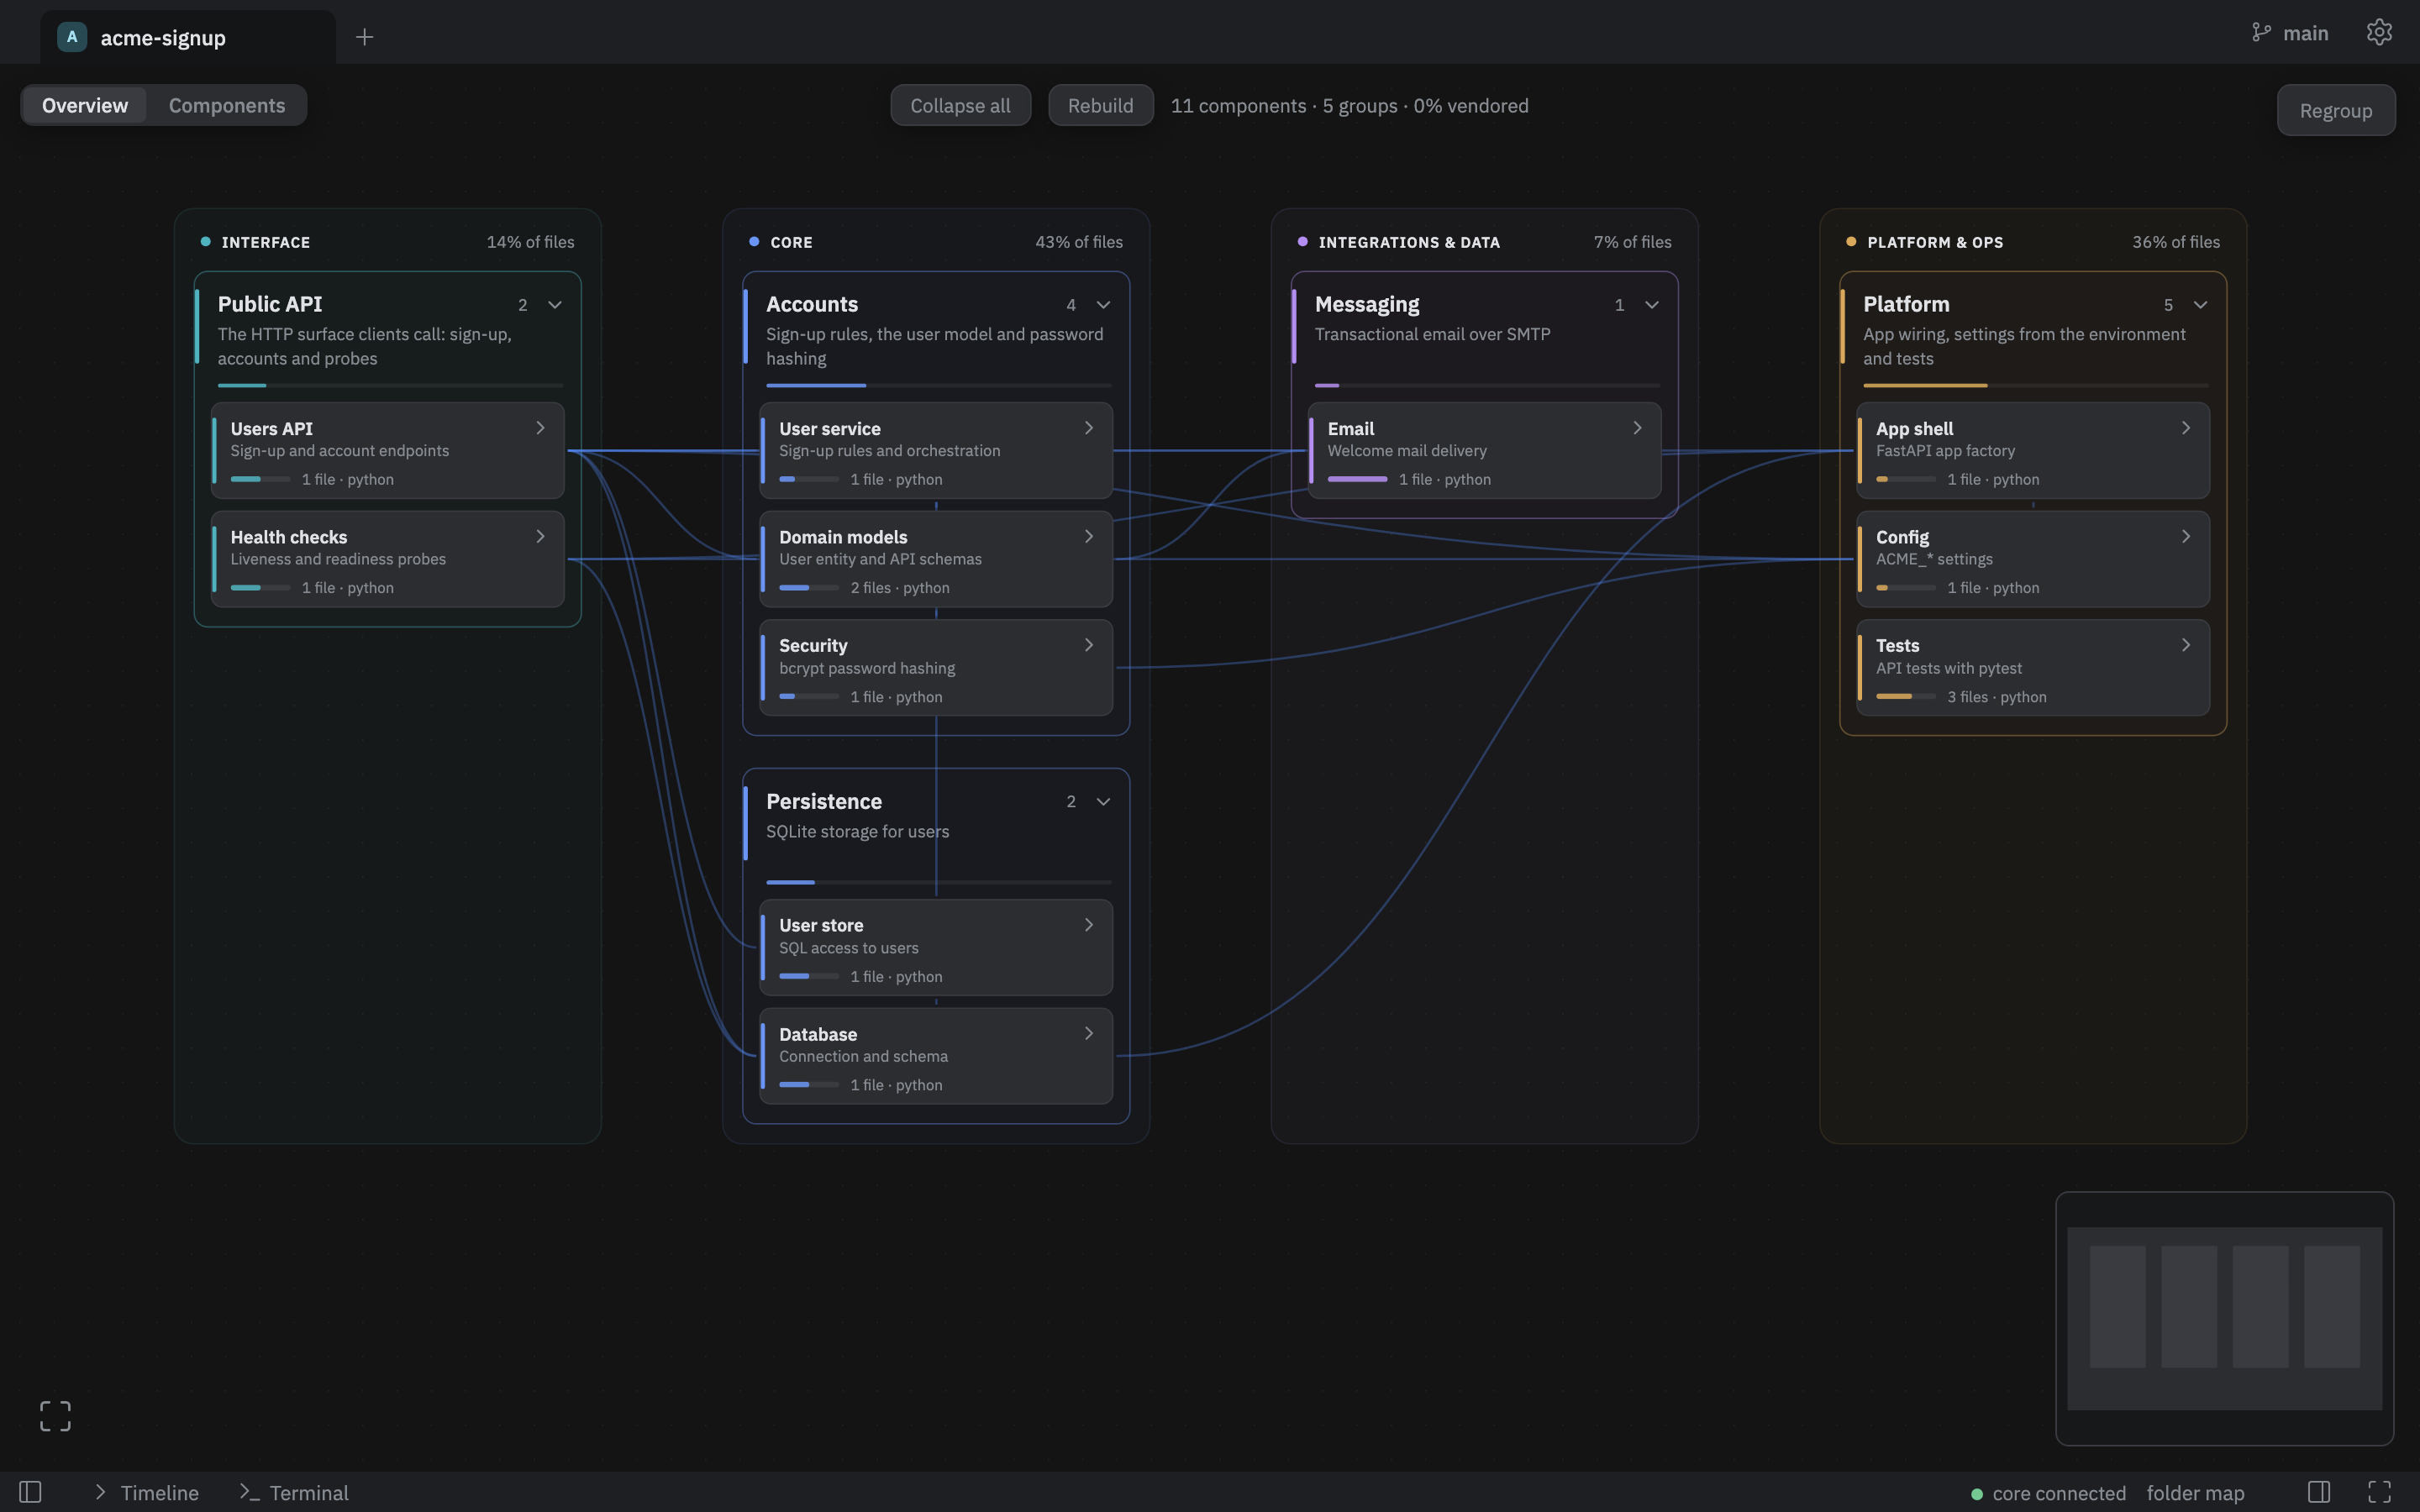Image resolution: width=2420 pixels, height=1512 pixels.
Task: Open User service component arrow
Action: 1089,428
